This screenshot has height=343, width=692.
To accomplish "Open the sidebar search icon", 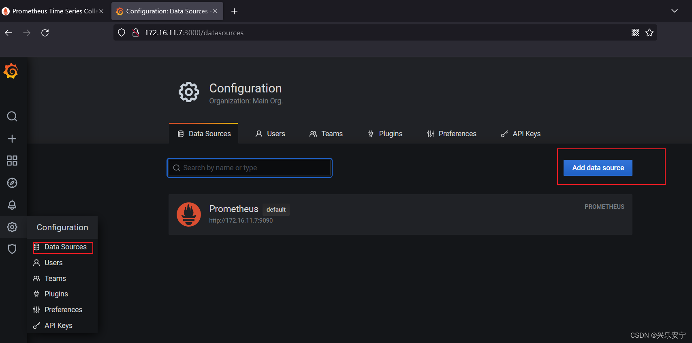I will coord(12,117).
